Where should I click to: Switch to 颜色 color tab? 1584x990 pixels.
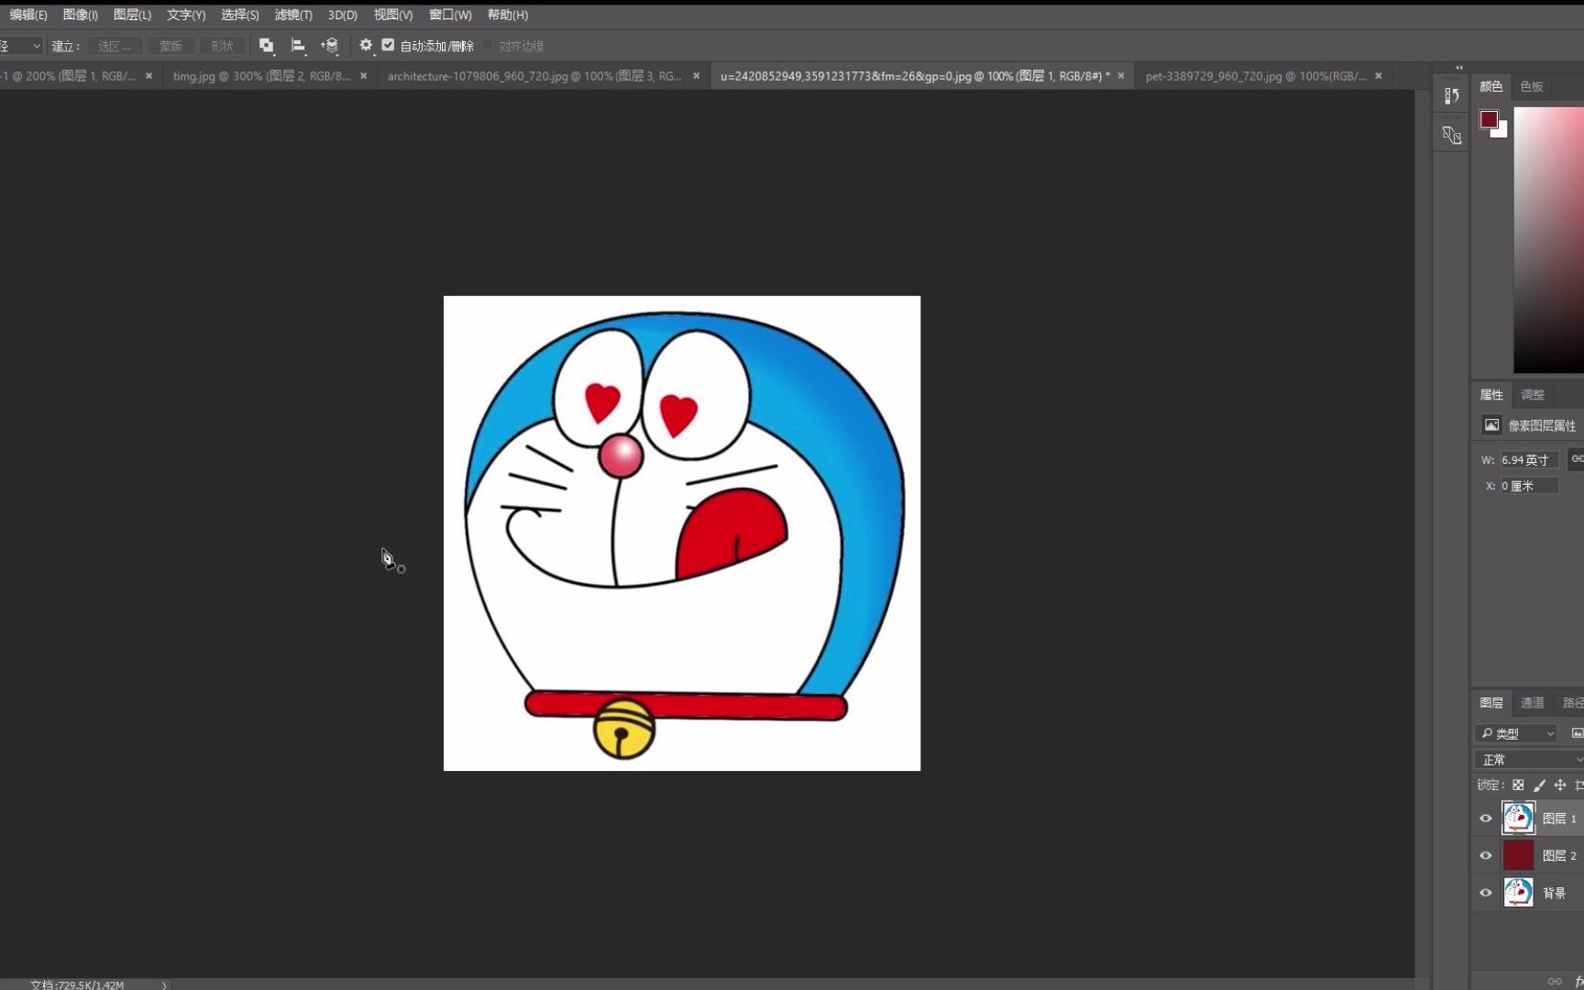(1491, 86)
